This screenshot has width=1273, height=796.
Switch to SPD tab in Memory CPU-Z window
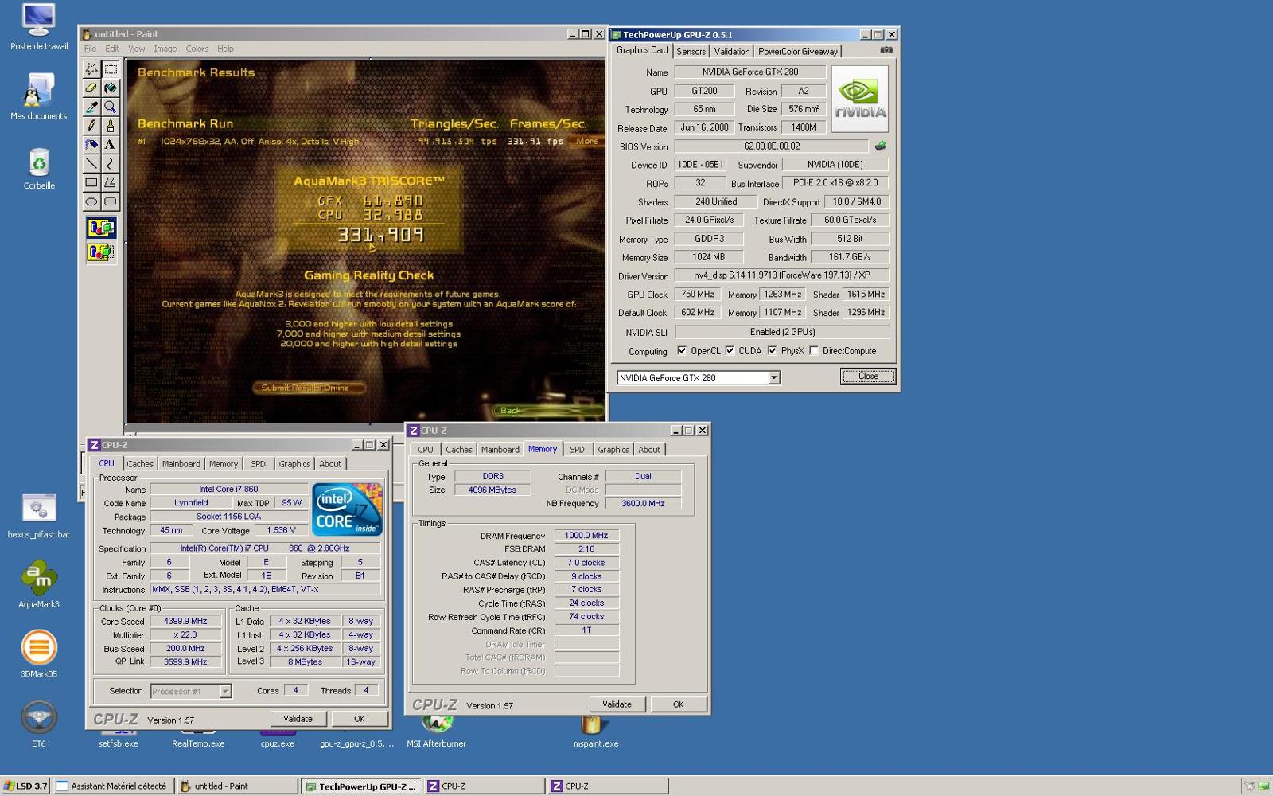click(x=577, y=450)
